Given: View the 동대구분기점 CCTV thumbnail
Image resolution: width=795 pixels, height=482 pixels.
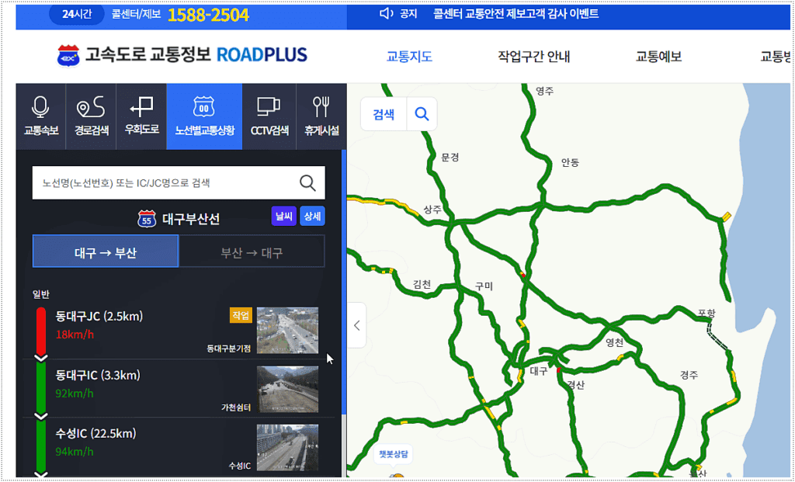Looking at the screenshot, I should (288, 330).
